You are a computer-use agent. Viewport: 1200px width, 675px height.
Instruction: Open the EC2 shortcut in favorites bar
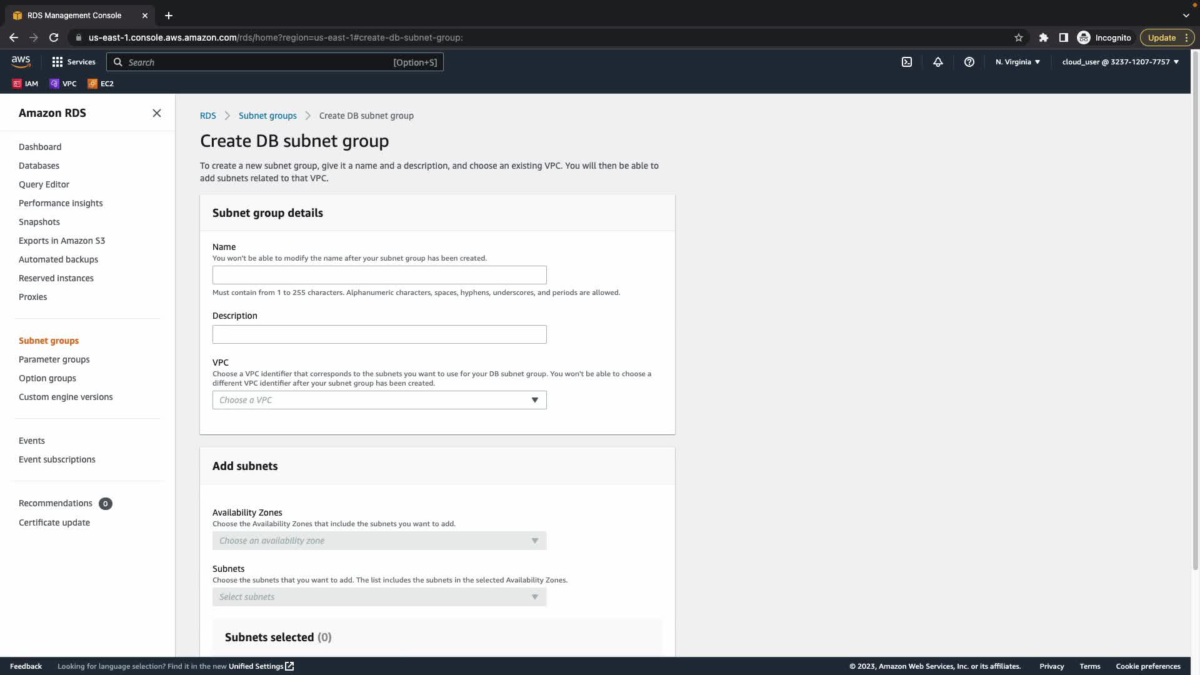[x=101, y=84]
